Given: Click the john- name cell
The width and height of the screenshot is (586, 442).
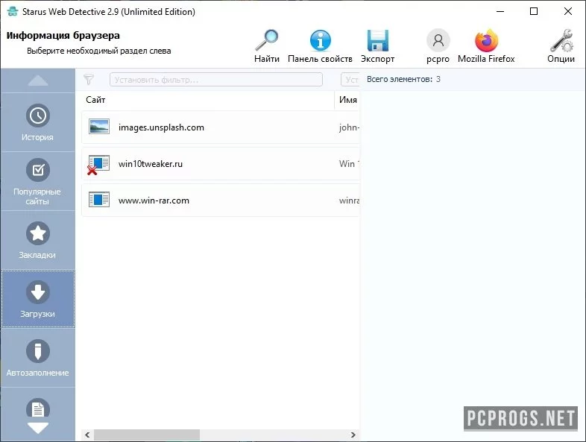Looking at the screenshot, I should (349, 127).
